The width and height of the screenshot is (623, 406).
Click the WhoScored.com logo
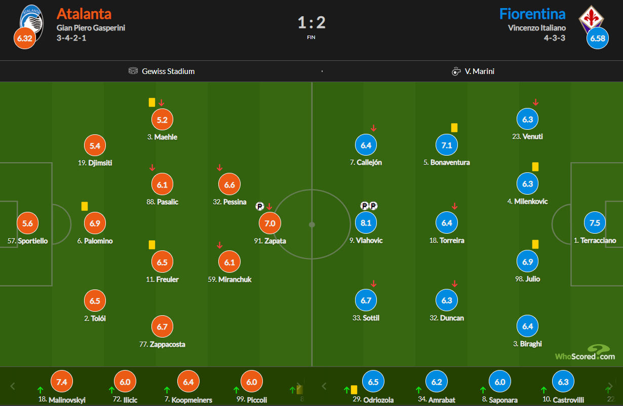pos(585,352)
